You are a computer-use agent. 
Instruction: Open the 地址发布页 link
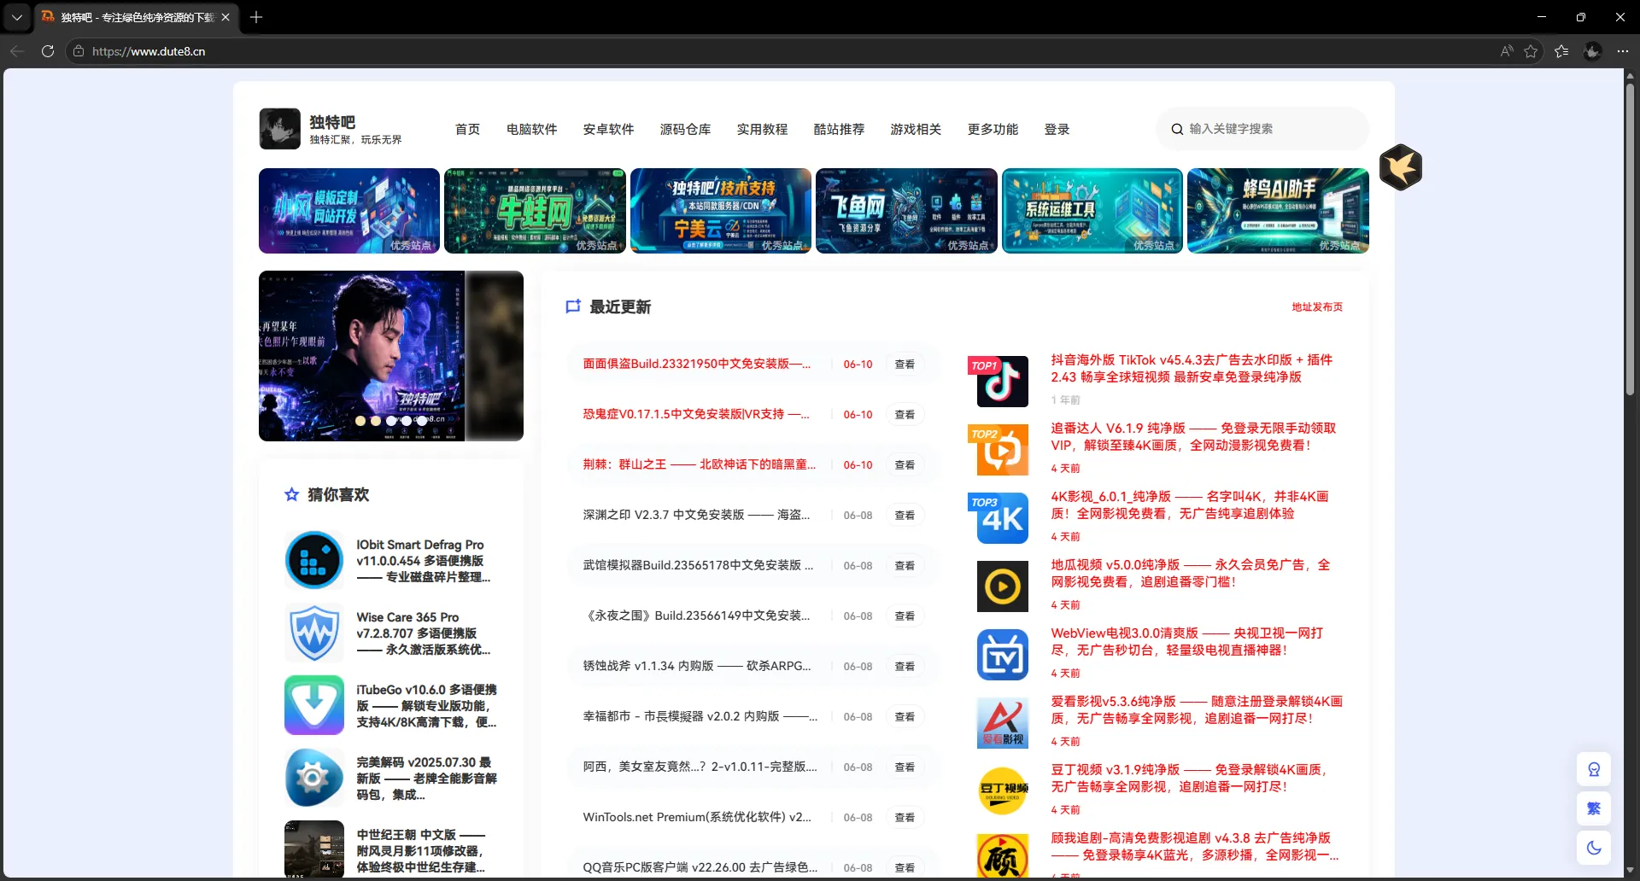[1317, 307]
